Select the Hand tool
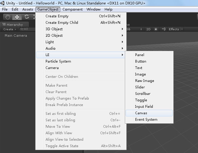 click(x=8, y=17)
